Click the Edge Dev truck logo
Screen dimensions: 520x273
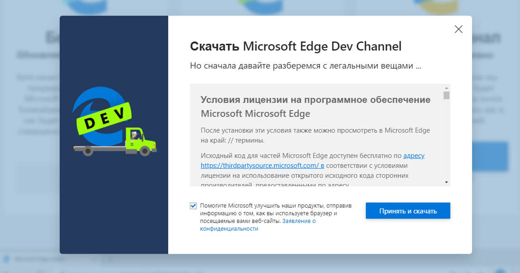pyautogui.click(x=114, y=121)
